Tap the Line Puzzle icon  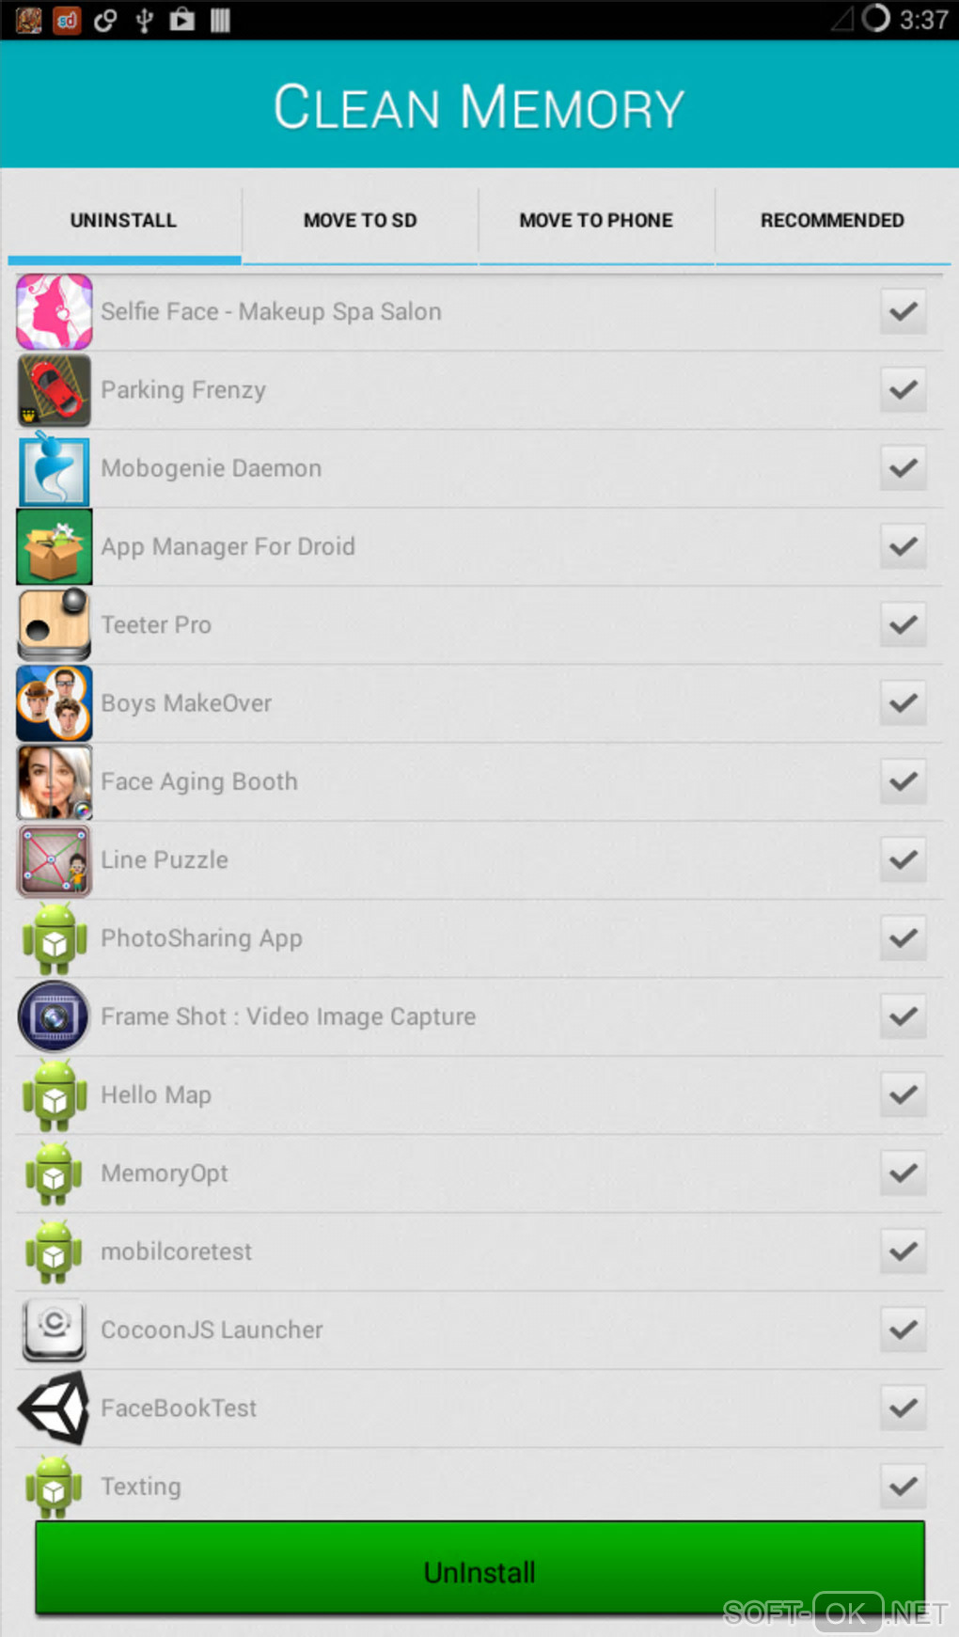pos(55,859)
